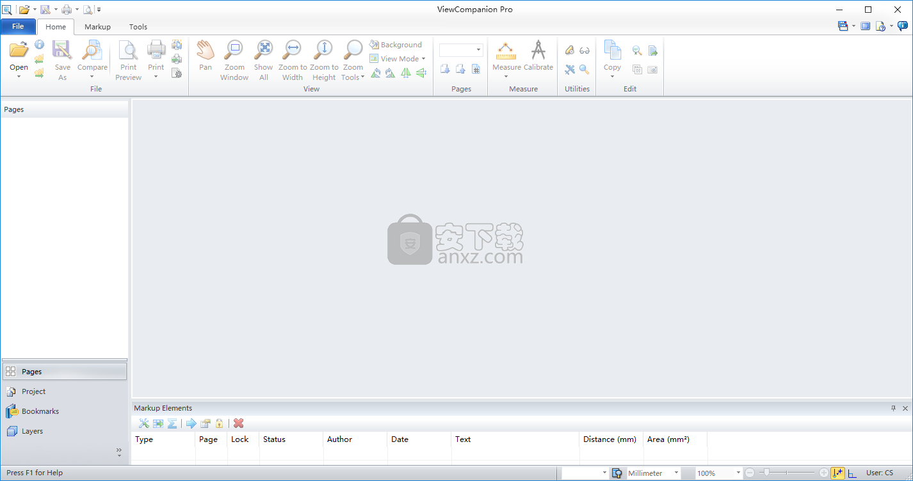Toggle the blue axis icon in status bar
This screenshot has height=481, width=913.
pos(852,473)
